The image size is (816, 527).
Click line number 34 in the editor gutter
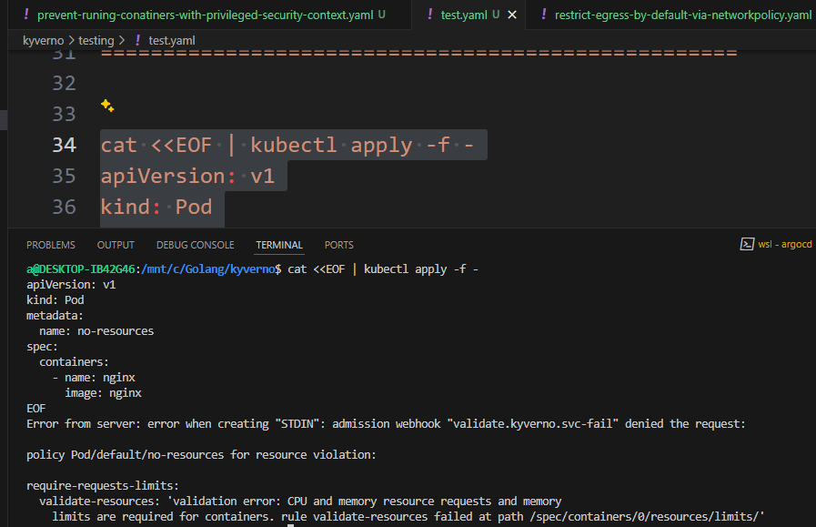64,144
